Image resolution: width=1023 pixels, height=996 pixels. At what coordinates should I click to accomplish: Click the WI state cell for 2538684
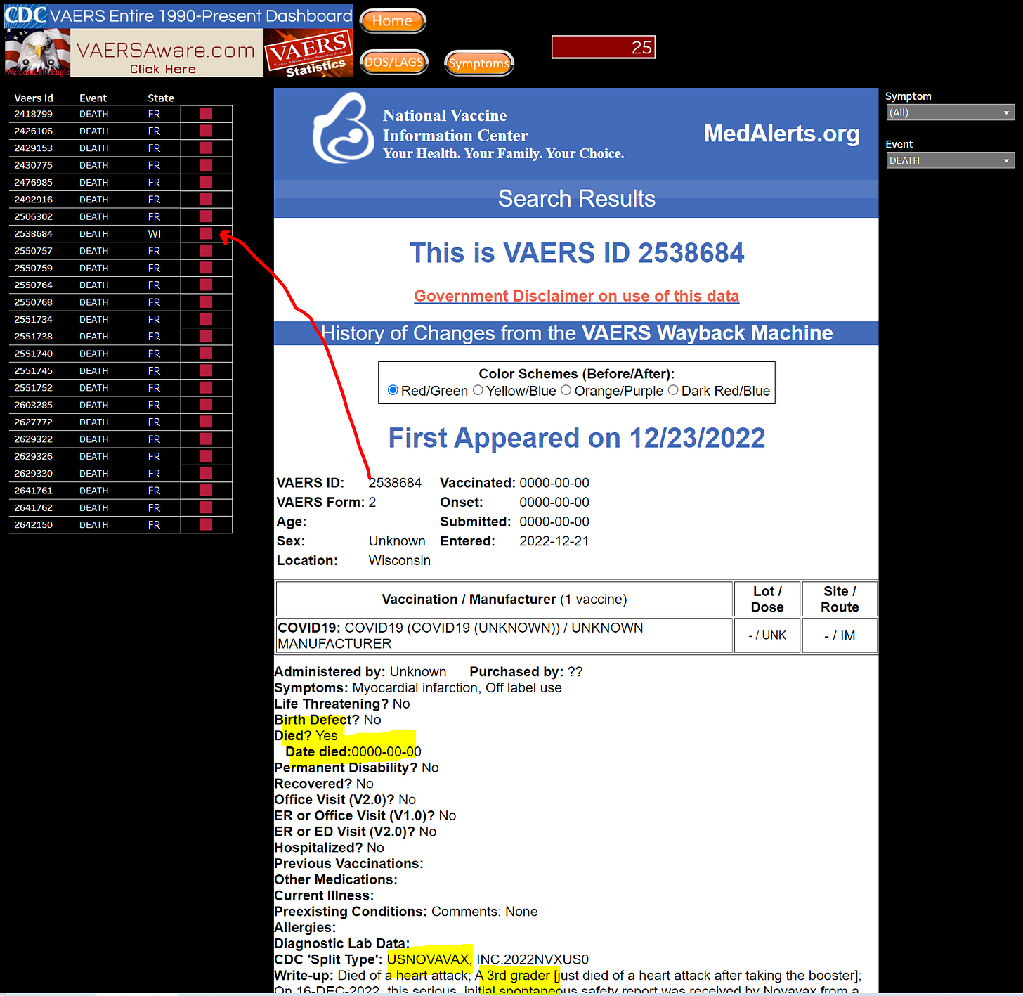tap(155, 233)
